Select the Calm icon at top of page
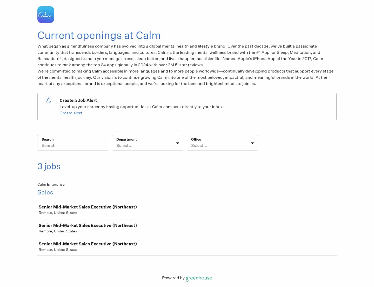 pos(45,14)
